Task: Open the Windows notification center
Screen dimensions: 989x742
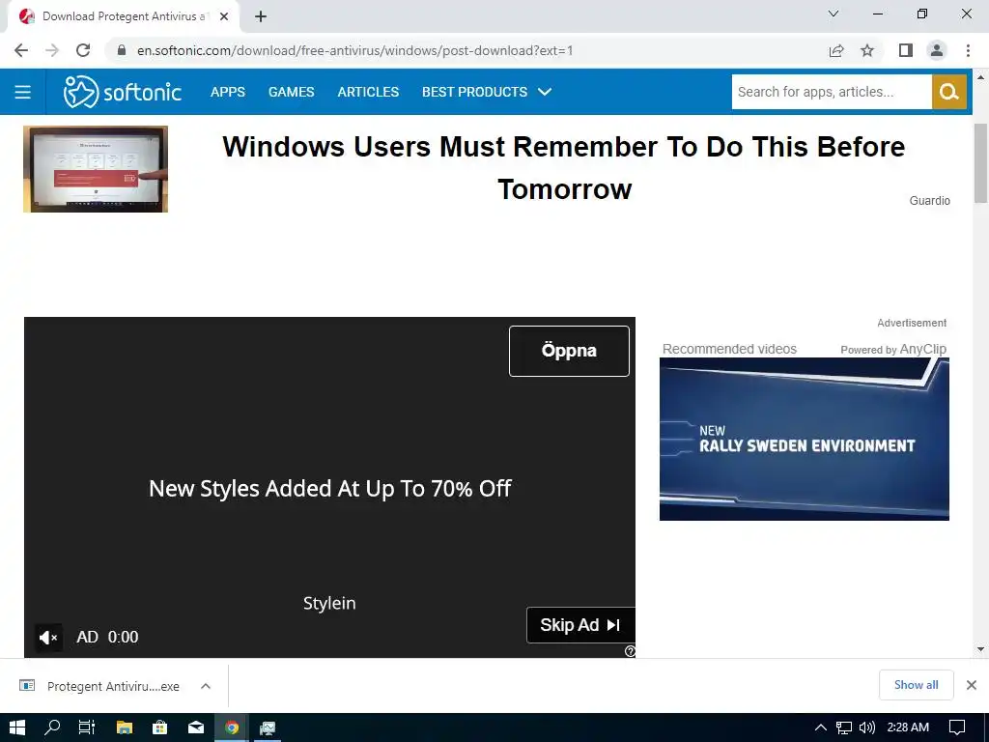Action: (x=957, y=728)
